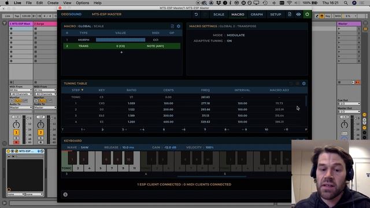Screen dimensions: 370x208
Task: Launch Master scene 1 play button
Action: tap(339, 29)
